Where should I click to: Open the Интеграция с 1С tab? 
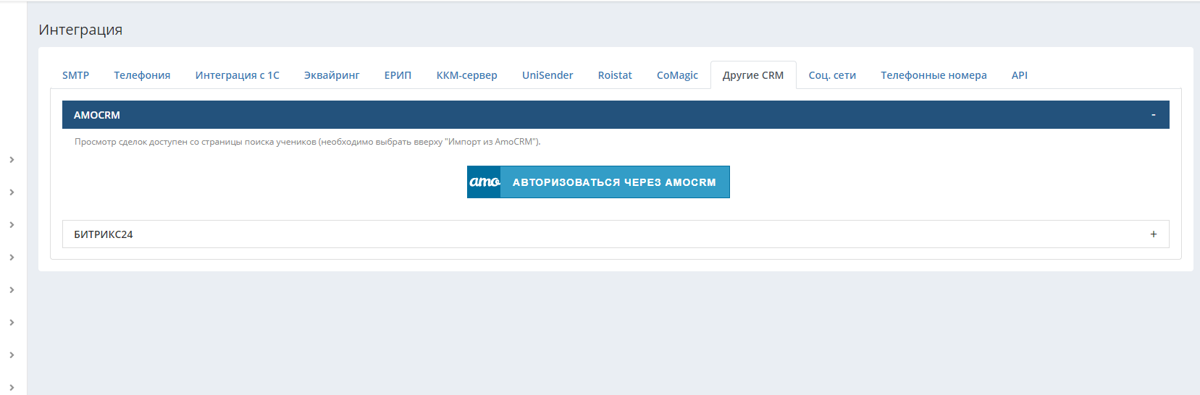(x=237, y=75)
